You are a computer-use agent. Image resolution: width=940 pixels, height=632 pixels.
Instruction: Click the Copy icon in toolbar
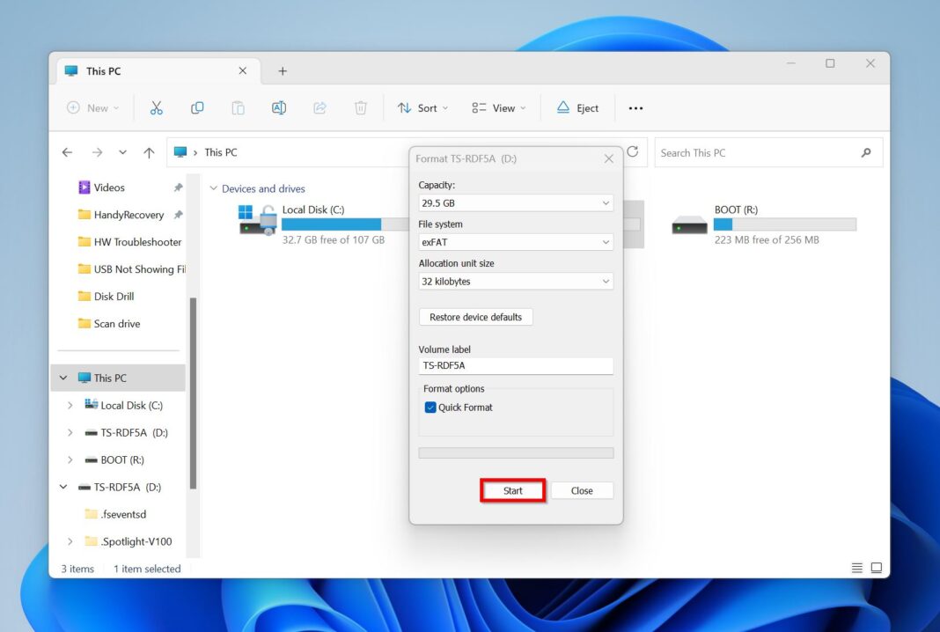point(197,108)
